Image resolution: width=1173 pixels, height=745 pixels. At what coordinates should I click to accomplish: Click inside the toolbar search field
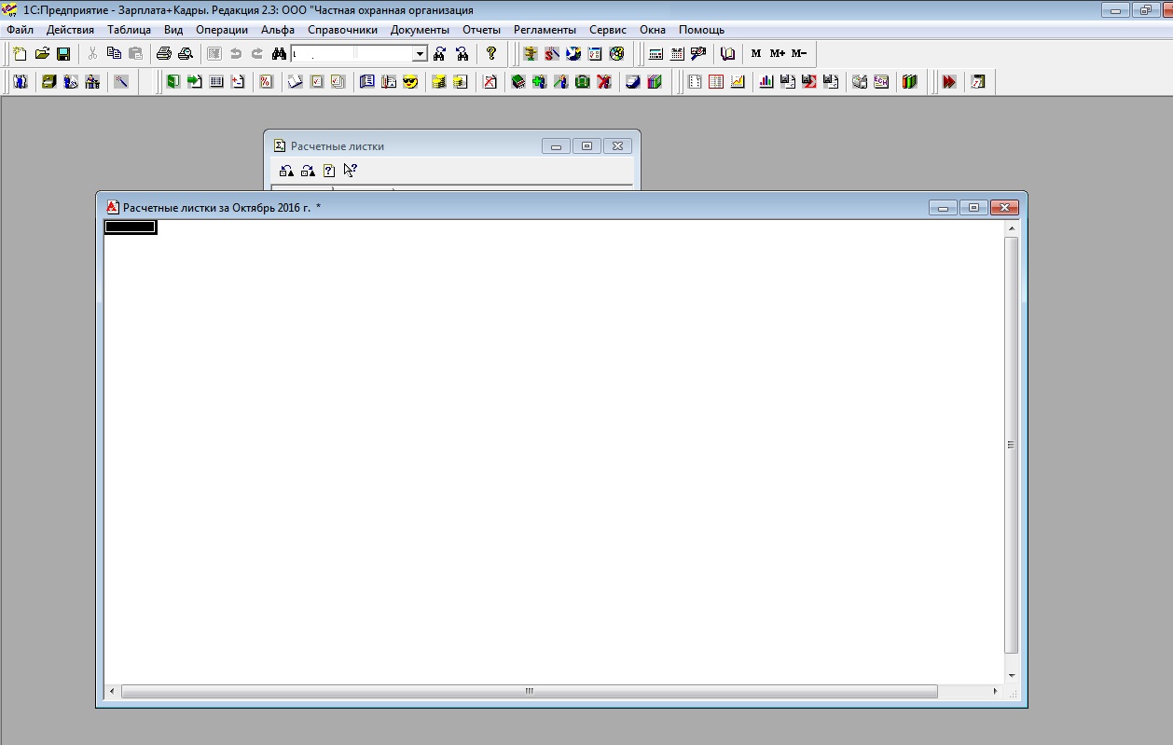pos(352,54)
